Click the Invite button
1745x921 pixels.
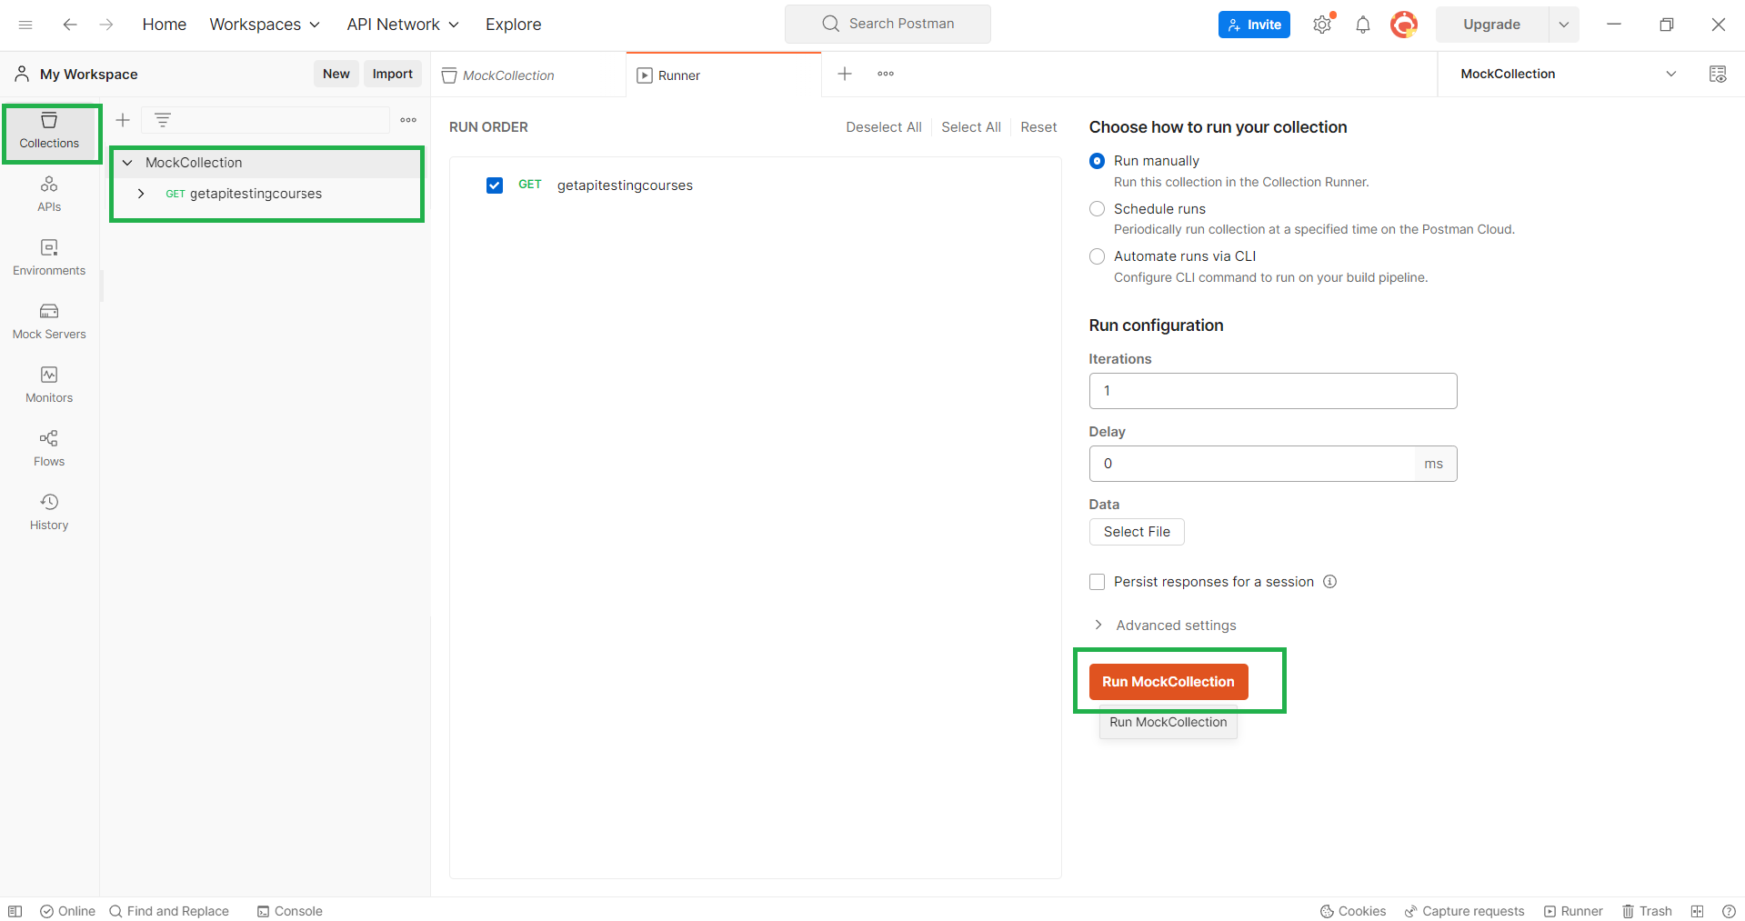click(x=1254, y=25)
